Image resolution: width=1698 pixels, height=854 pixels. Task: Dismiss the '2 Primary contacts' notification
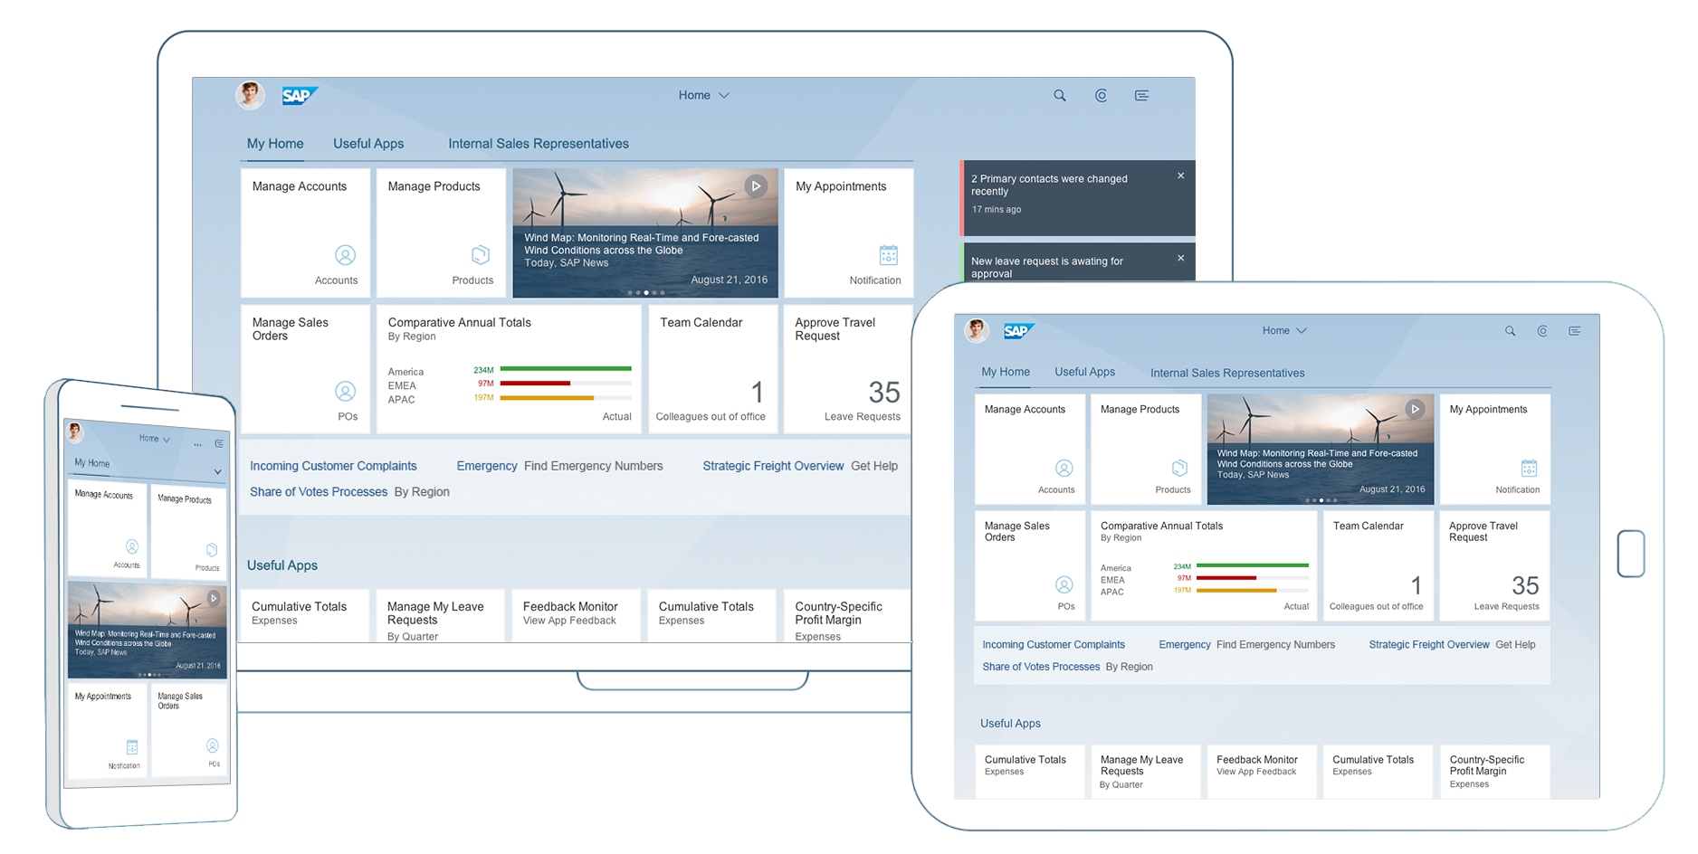pyautogui.click(x=1180, y=175)
